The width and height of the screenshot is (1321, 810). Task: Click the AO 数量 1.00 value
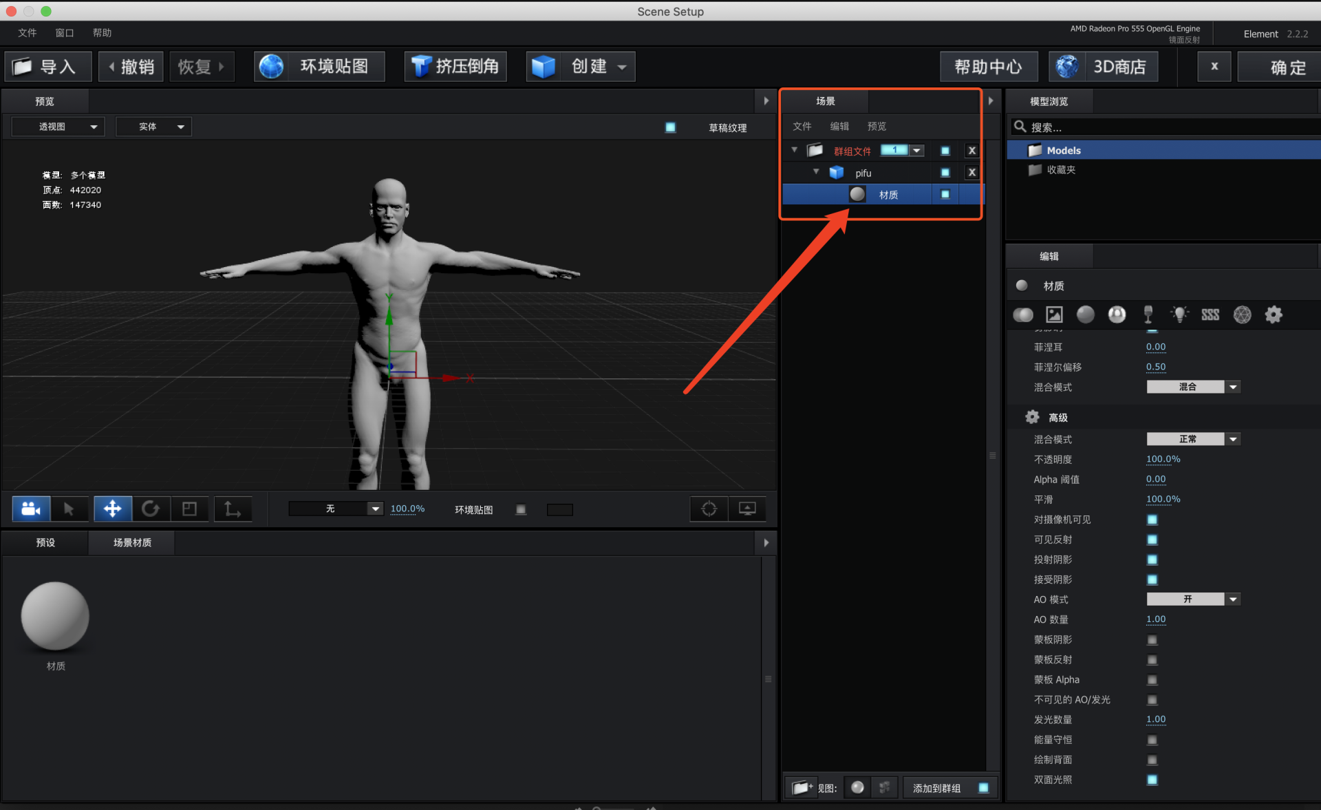1156,619
